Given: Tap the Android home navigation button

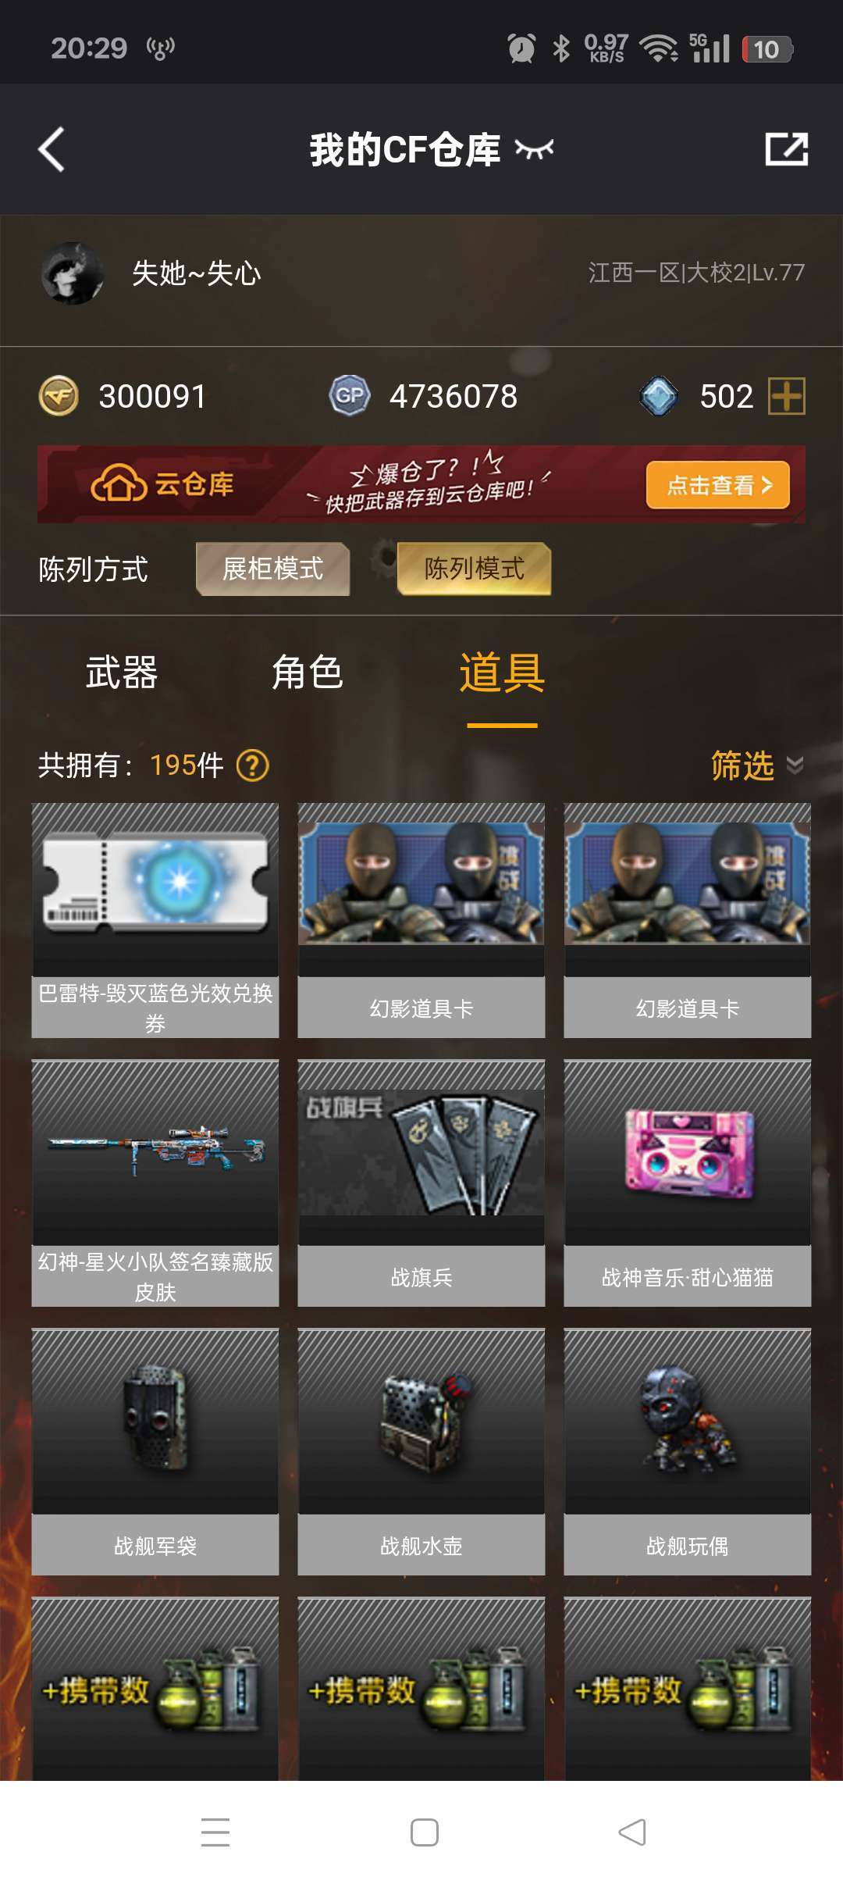Looking at the screenshot, I should [424, 1832].
